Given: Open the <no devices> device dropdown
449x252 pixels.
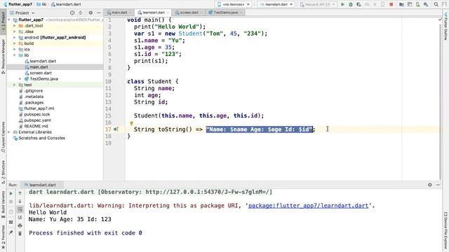Looking at the screenshot, I should 234,4.
